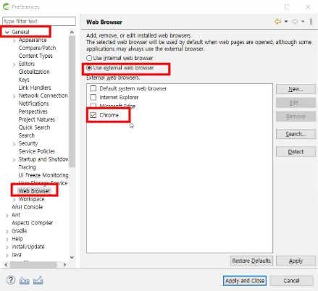This screenshot has width=318, height=291.
Task: Uncheck the Chrome checkbox
Action: (93, 115)
